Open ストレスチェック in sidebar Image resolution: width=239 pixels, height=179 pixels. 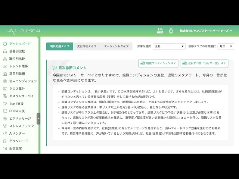(x=18, y=126)
